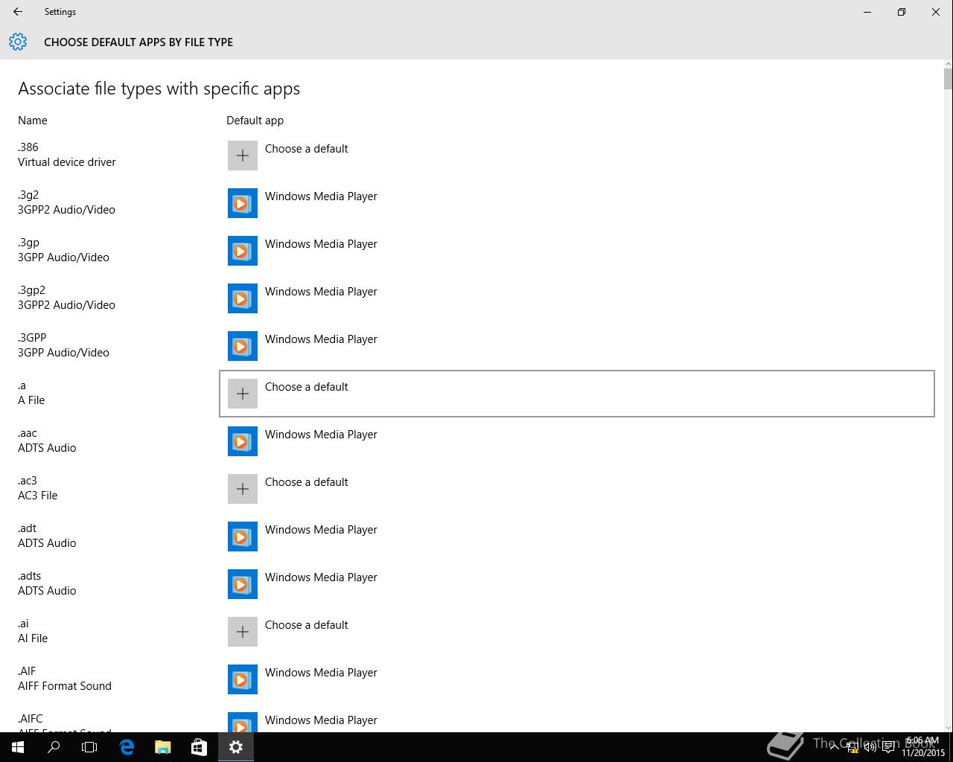Click the Settings app taskbar button

click(x=236, y=747)
